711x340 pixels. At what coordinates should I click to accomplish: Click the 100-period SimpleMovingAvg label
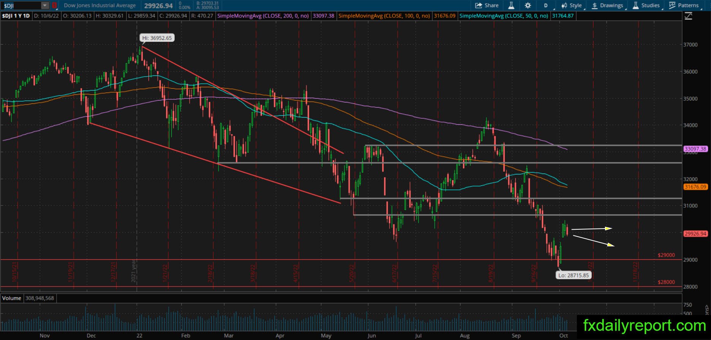[384, 16]
